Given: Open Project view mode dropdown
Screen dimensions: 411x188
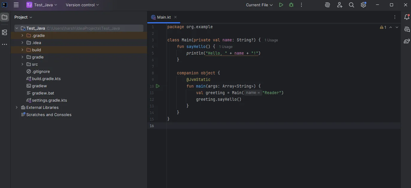Looking at the screenshot, I should pos(23,17).
